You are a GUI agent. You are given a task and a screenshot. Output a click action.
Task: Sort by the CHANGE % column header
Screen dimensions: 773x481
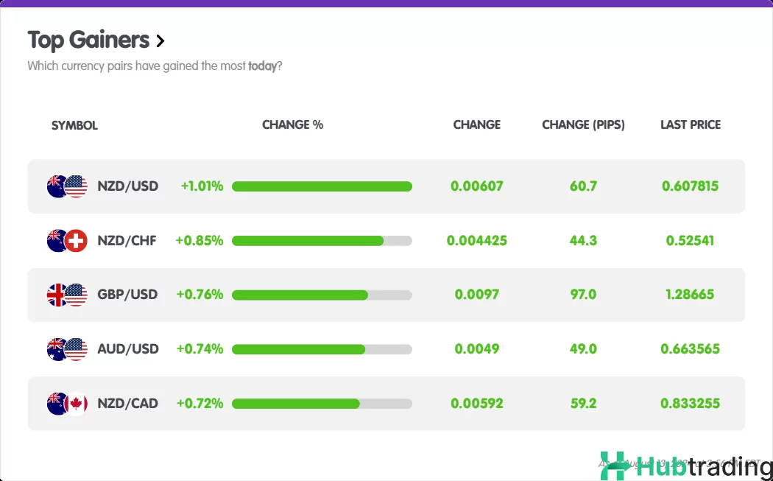coord(292,124)
